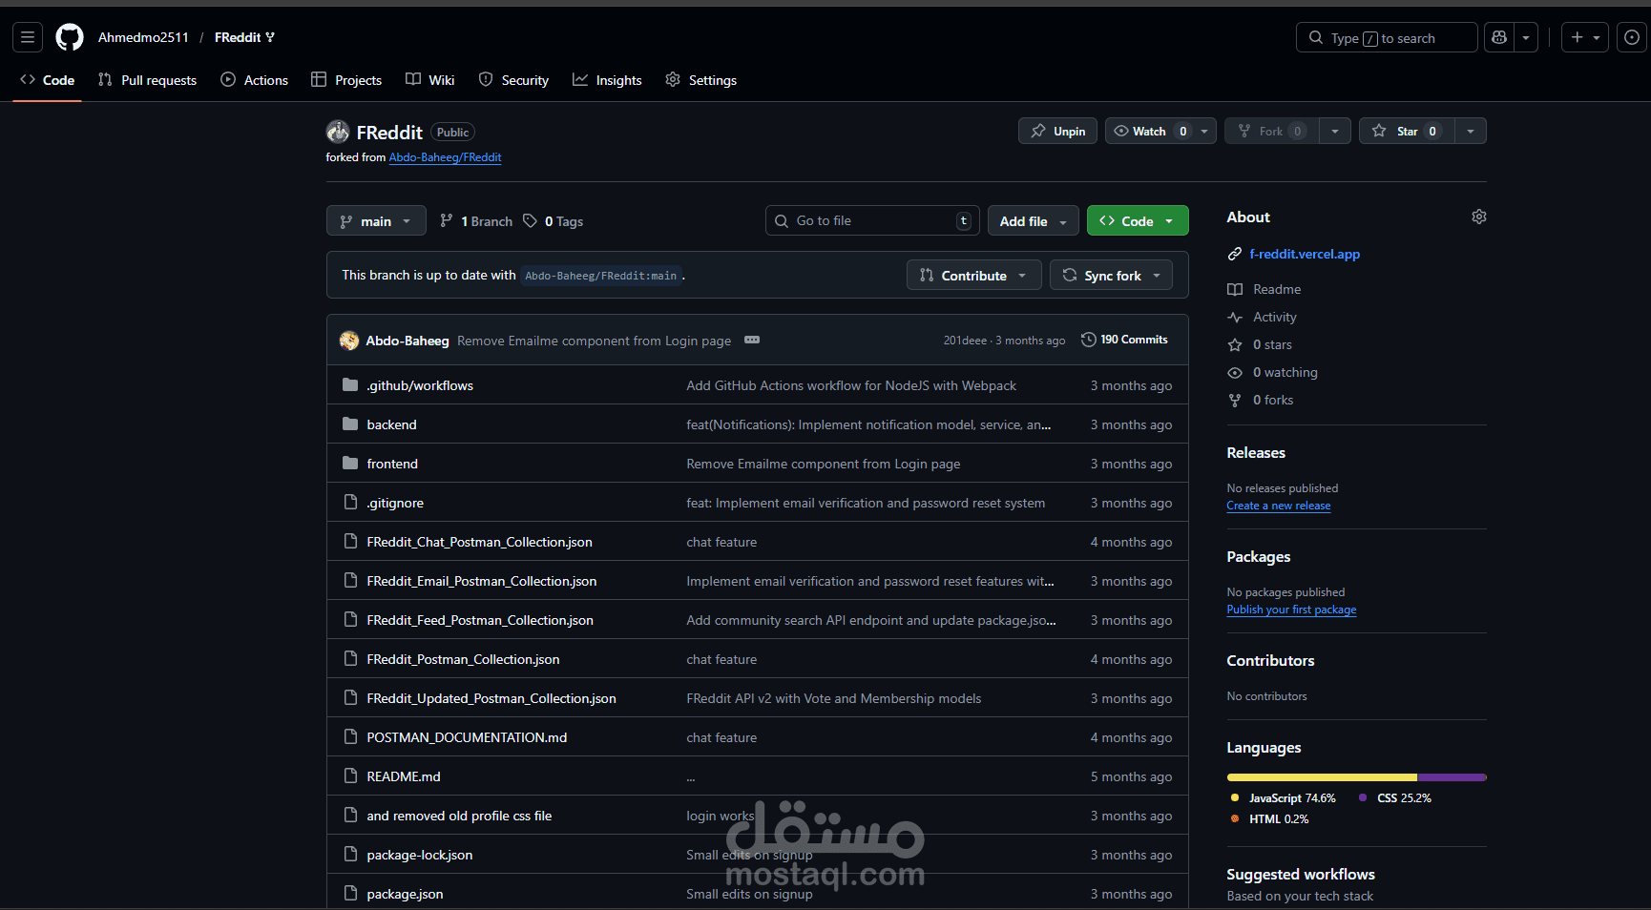Click the FReddit repository avatar
1651x910 pixels.
(x=338, y=132)
